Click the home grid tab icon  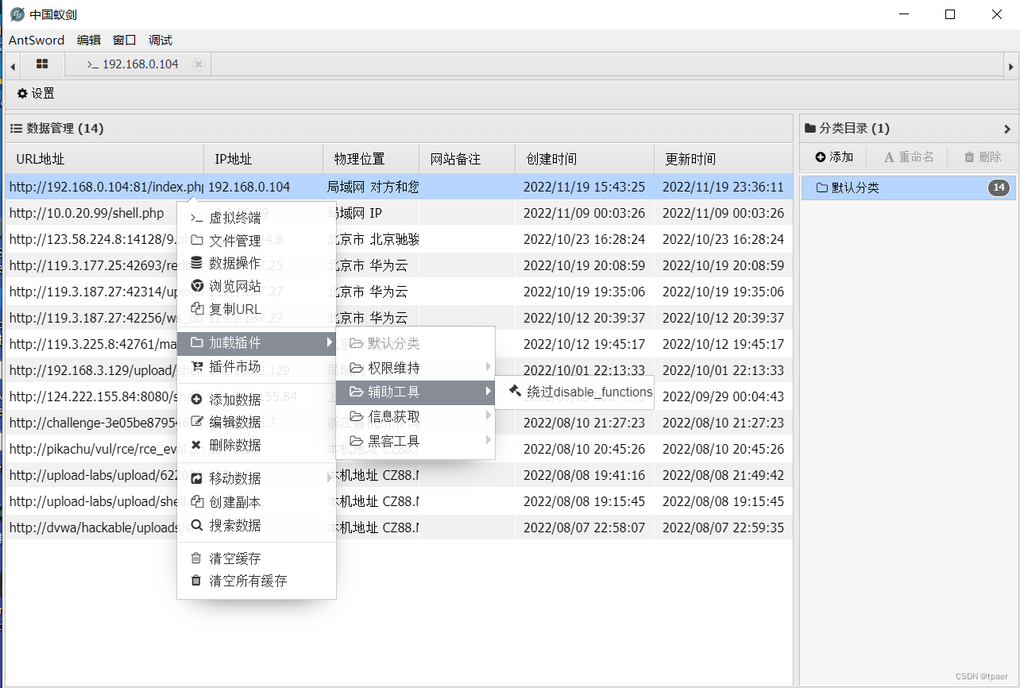point(42,64)
